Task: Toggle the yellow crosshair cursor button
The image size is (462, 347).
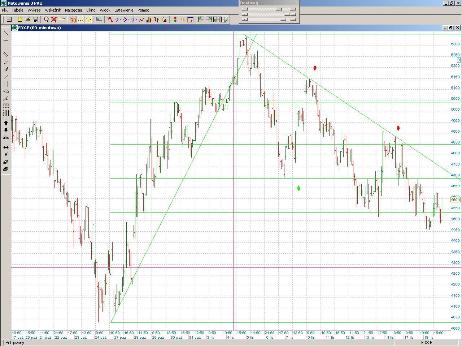Action: click(80, 20)
